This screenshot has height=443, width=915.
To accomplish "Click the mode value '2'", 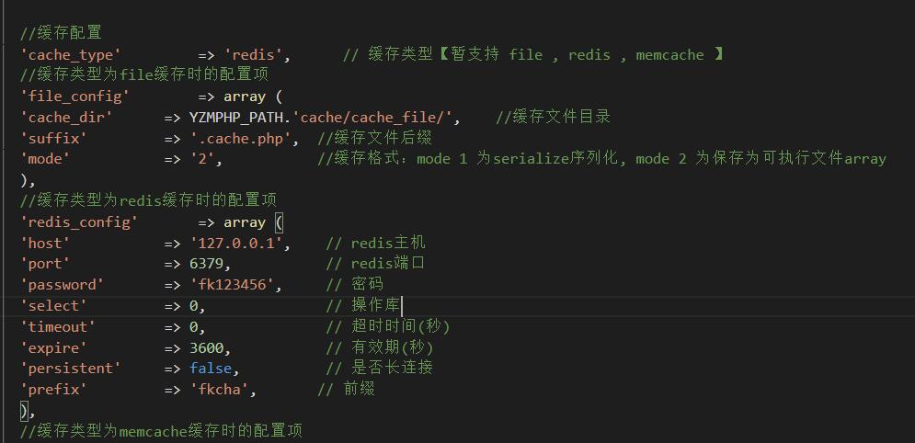I will [x=202, y=159].
